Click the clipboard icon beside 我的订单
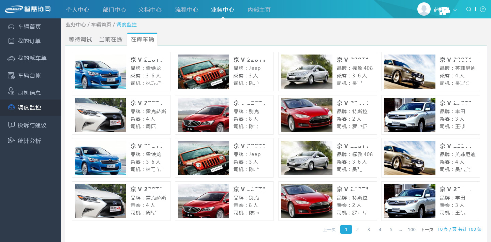 pos(11,41)
